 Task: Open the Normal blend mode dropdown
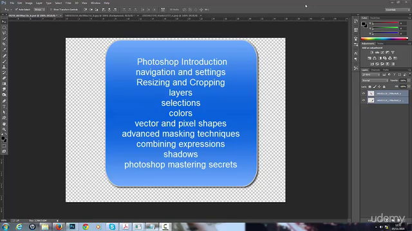[x=375, y=81]
